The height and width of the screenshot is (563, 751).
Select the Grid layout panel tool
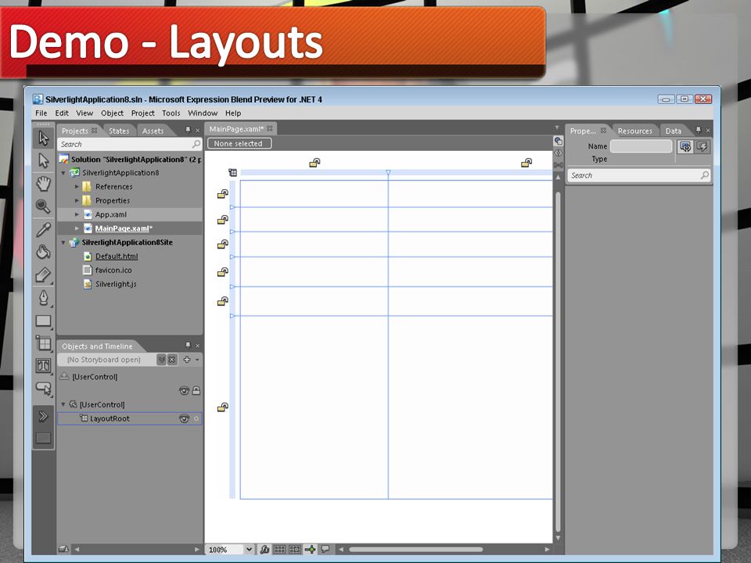[x=44, y=343]
